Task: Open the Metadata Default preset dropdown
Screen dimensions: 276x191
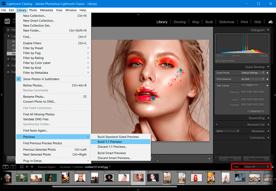Action: pos(227,131)
